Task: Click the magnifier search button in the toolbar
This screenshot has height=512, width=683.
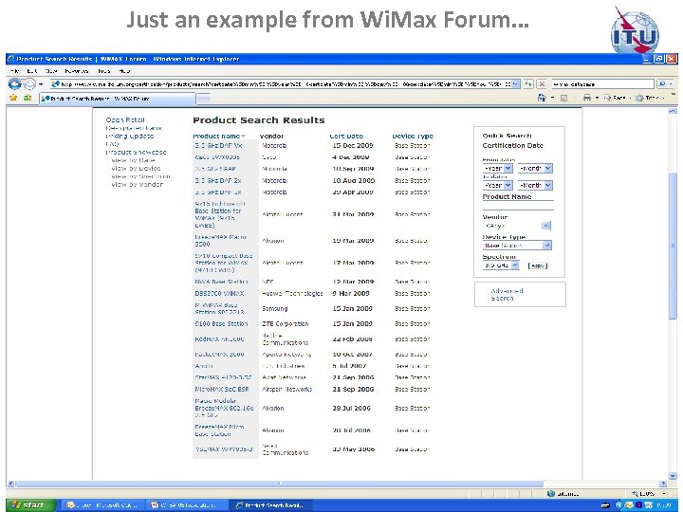Action: coord(662,83)
